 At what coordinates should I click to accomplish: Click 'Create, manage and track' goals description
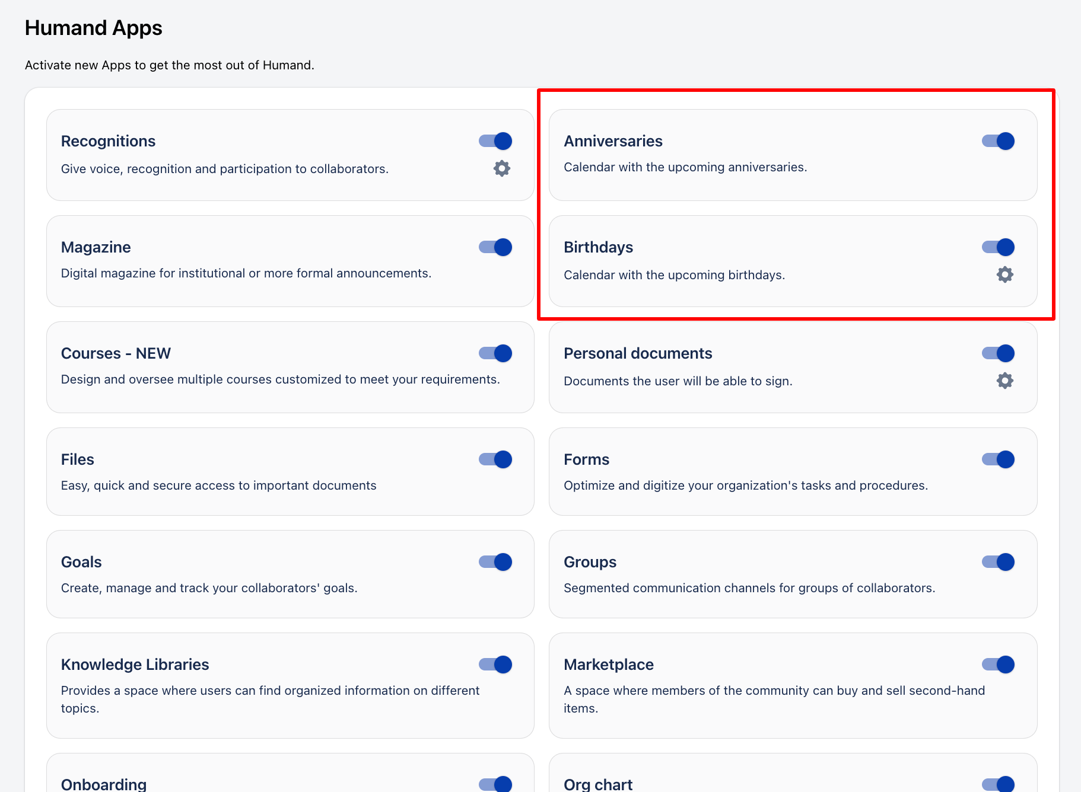(x=209, y=588)
